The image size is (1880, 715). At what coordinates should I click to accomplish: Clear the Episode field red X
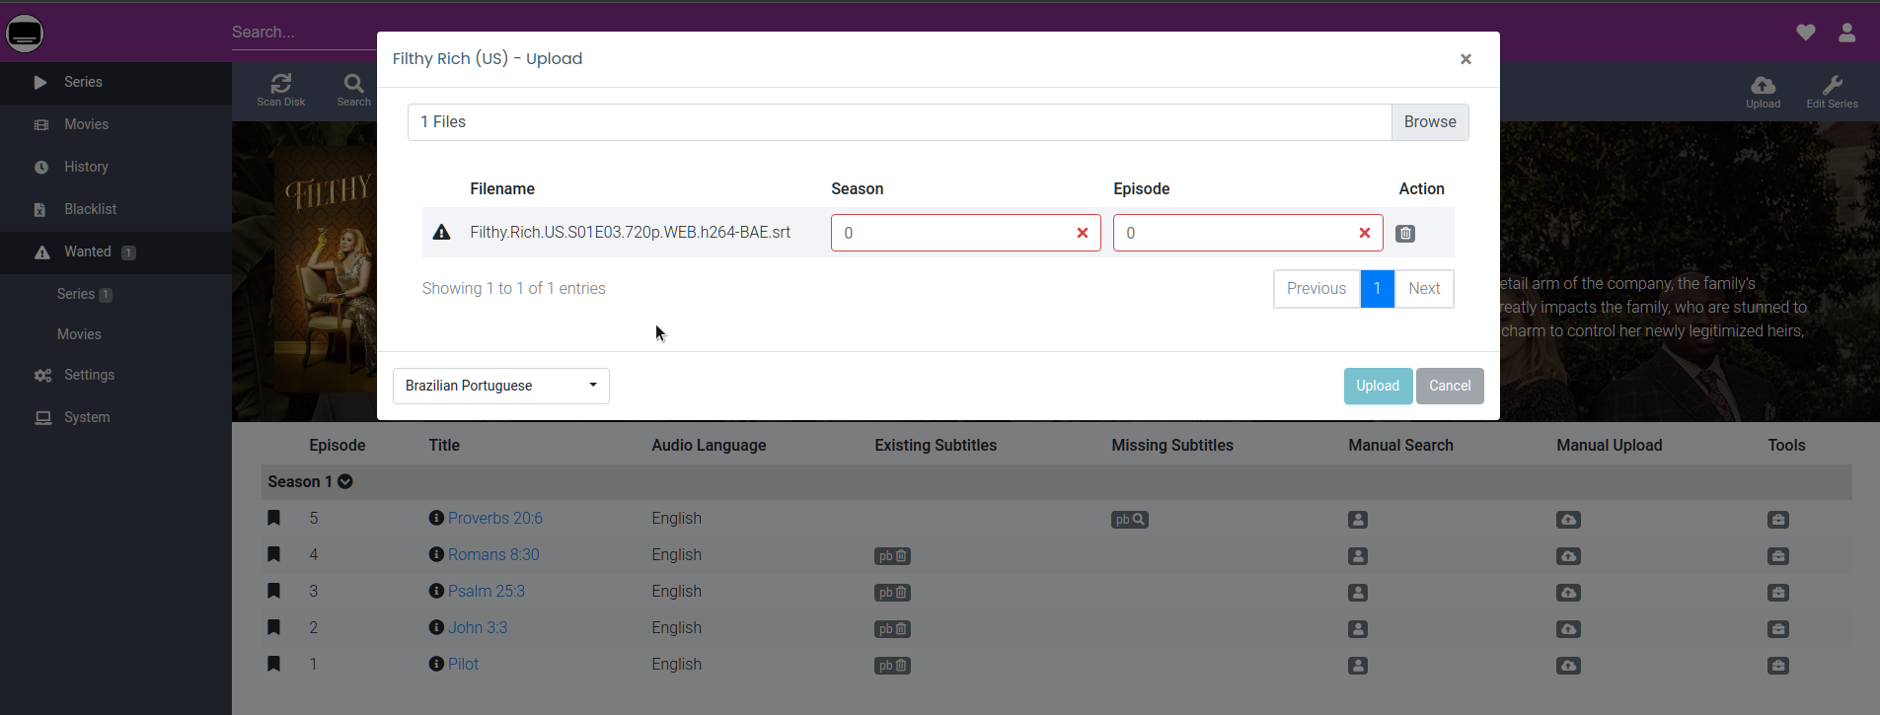pyautogui.click(x=1365, y=233)
